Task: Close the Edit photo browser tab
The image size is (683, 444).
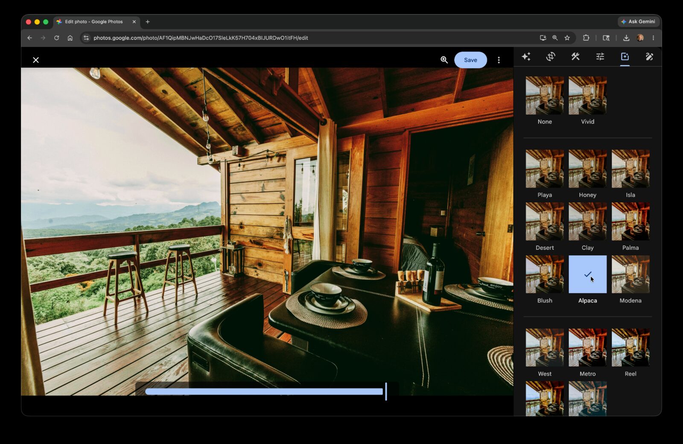Action: pos(134,22)
